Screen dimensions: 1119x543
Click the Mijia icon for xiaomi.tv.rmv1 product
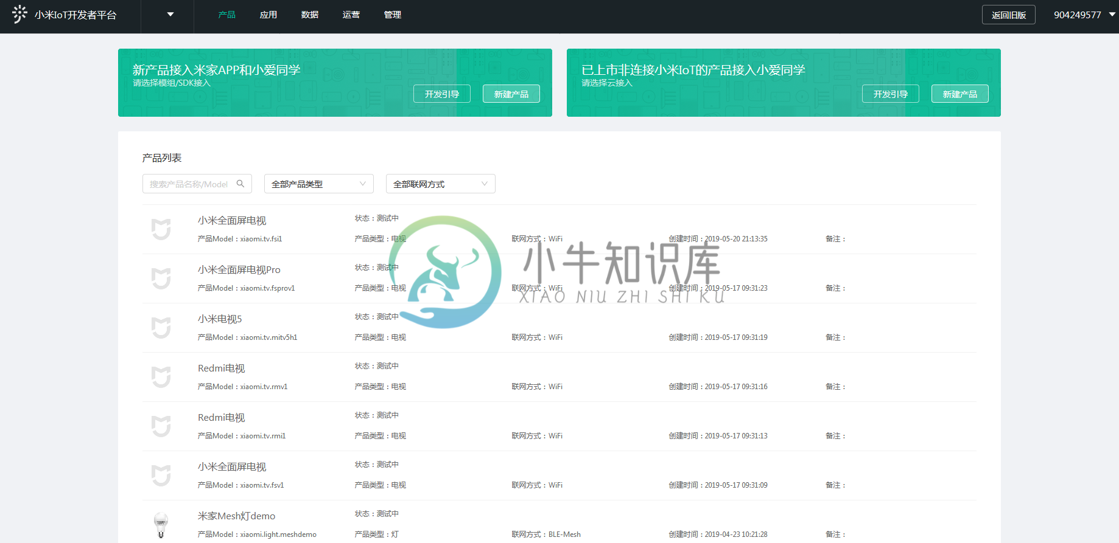[161, 377]
